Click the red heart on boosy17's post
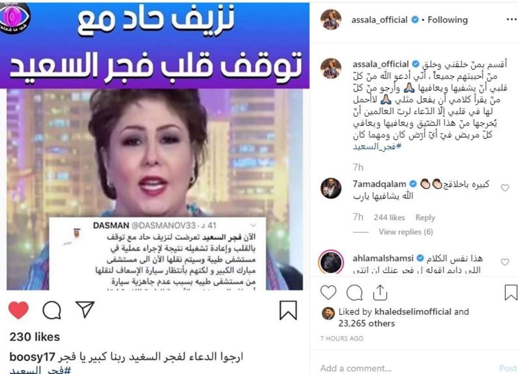This screenshot has height=374, width=518. click(19, 310)
